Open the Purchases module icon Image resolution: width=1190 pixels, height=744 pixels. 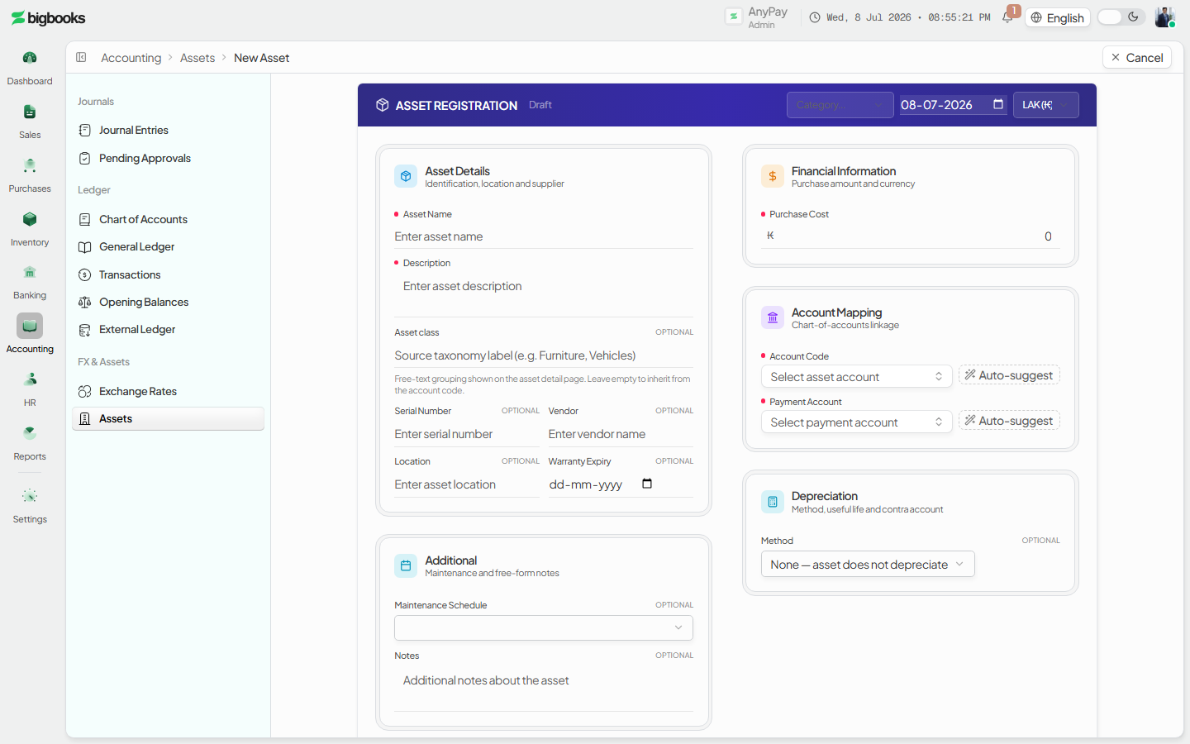(30, 165)
